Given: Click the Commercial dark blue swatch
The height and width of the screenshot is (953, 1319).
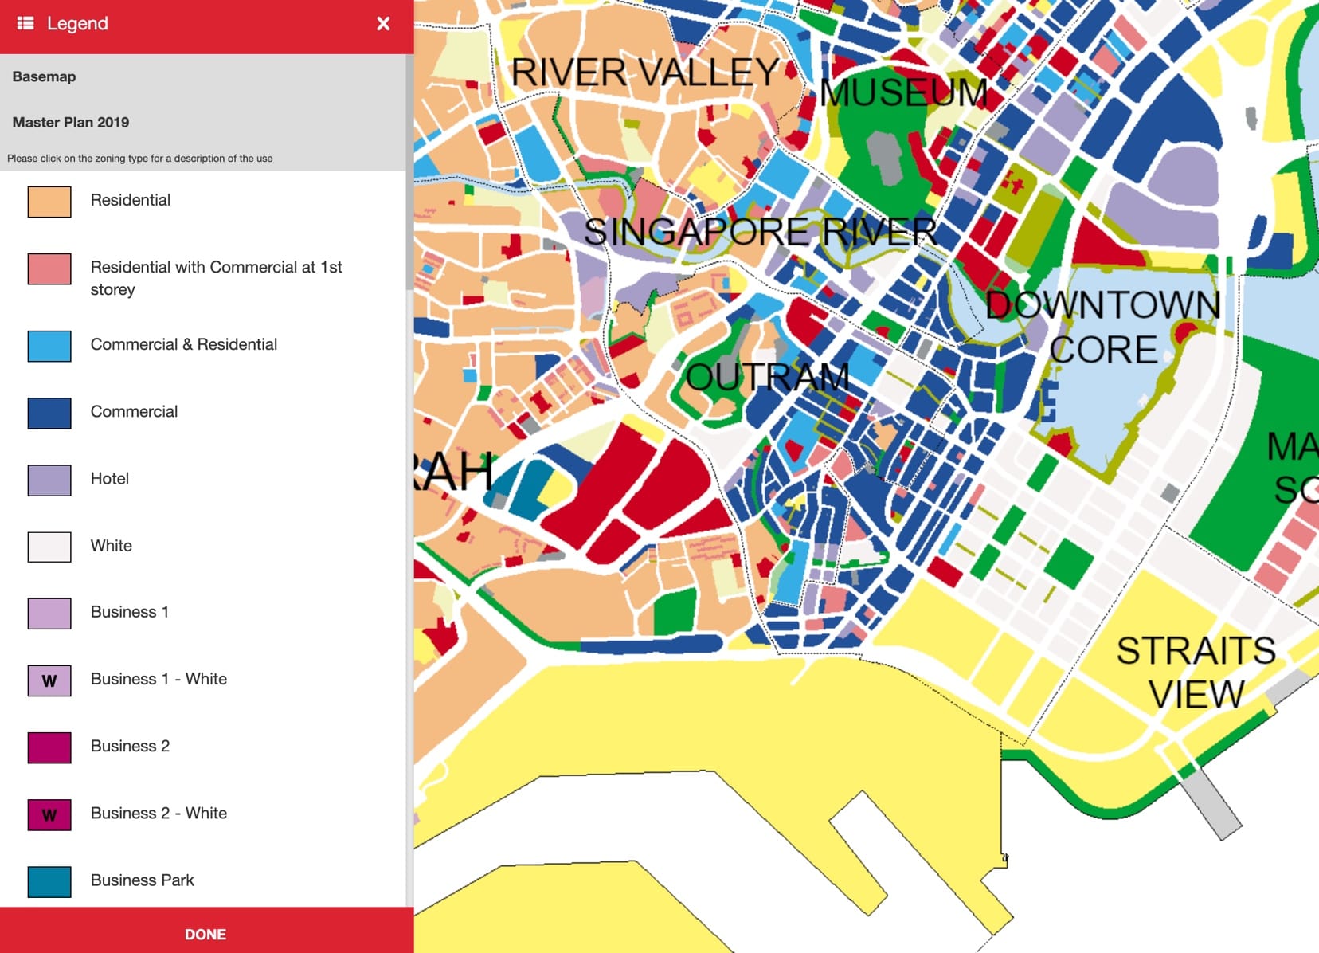Looking at the screenshot, I should pyautogui.click(x=49, y=414).
